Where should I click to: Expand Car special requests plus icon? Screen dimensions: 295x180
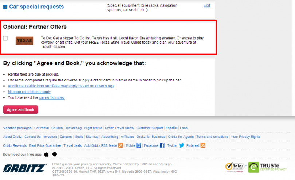pos(5,7)
